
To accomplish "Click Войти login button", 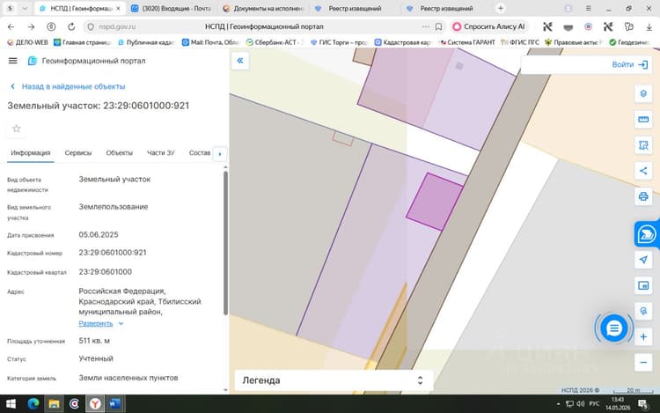I will pyautogui.click(x=630, y=64).
